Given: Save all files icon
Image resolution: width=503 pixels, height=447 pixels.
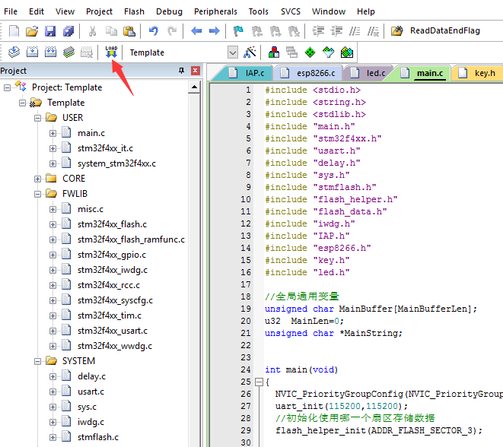Looking at the screenshot, I should click(x=68, y=31).
